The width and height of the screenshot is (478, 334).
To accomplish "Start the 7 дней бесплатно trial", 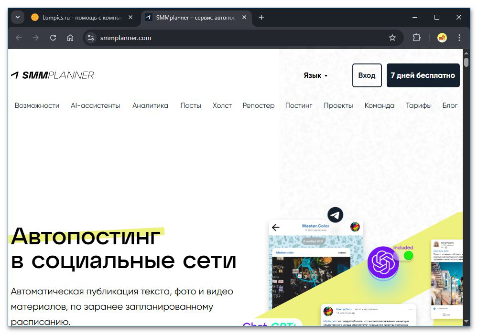I will tap(423, 75).
